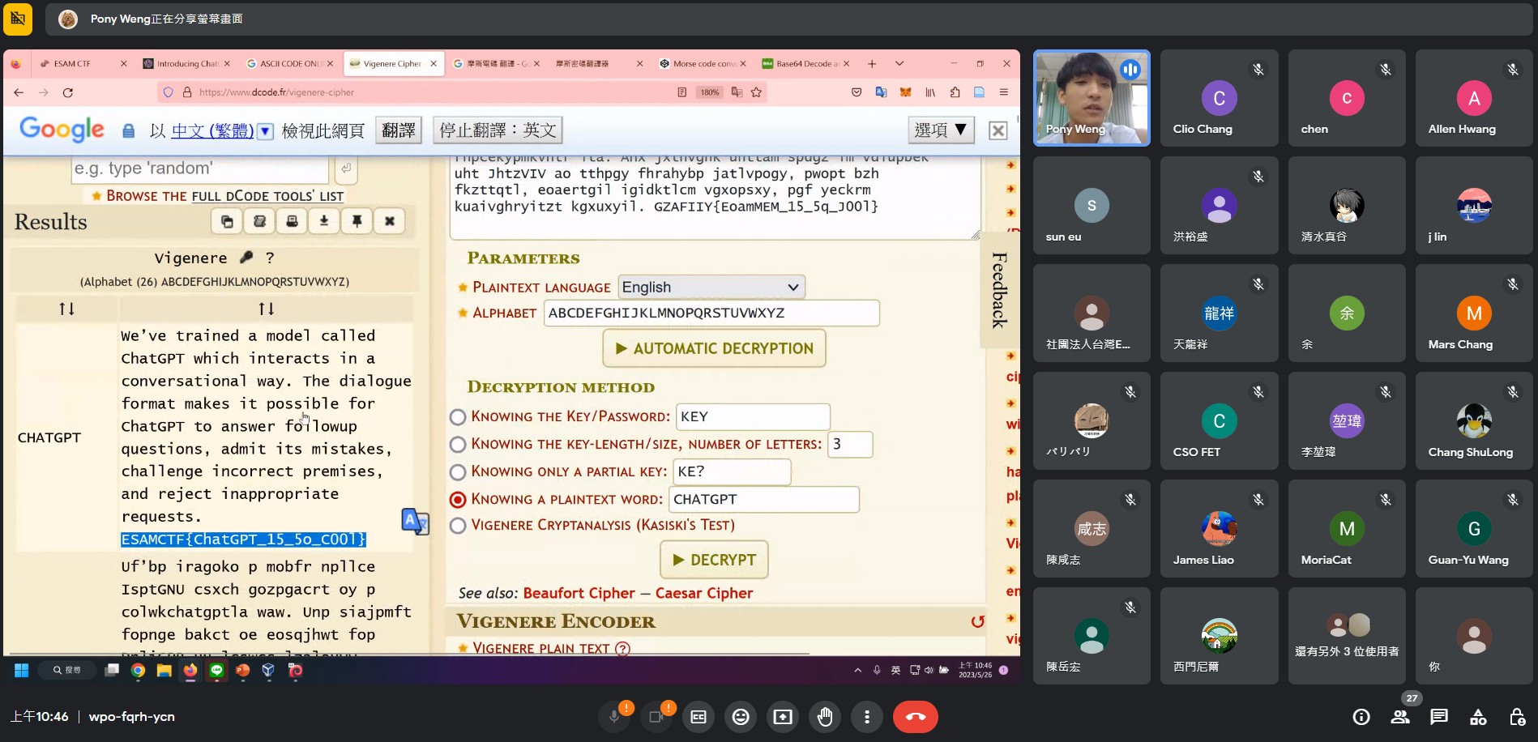
Task: Show participants list
Action: point(1400,717)
